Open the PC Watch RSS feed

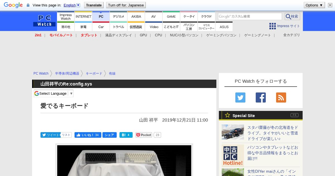(x=281, y=97)
